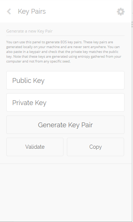
Task: Focus the Private Key input field
Action: (65, 102)
